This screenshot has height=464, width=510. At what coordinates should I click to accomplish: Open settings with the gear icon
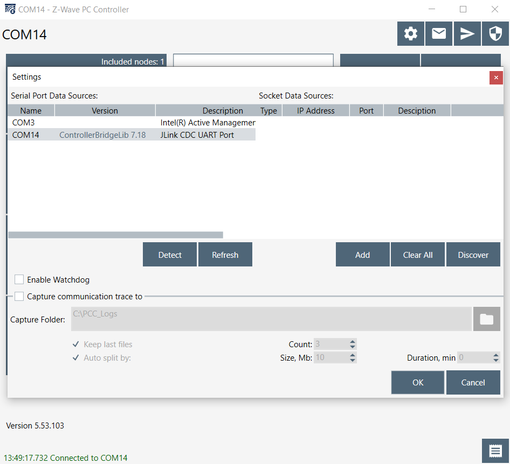411,34
